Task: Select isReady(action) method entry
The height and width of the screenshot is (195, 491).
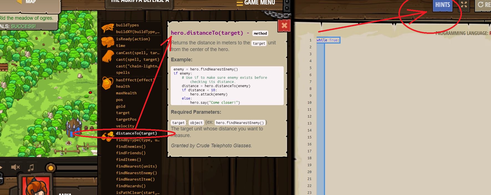Action: coord(133,39)
